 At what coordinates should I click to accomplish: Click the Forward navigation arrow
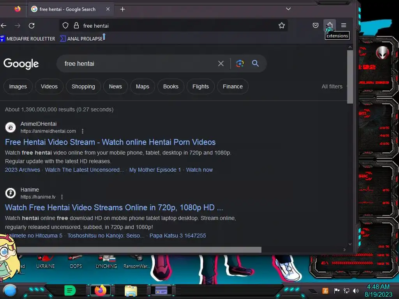18,25
